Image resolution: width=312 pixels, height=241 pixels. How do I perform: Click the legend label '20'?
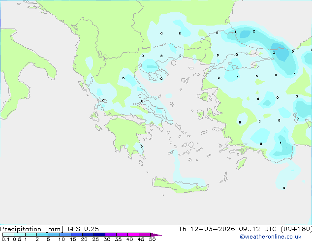point(84,239)
